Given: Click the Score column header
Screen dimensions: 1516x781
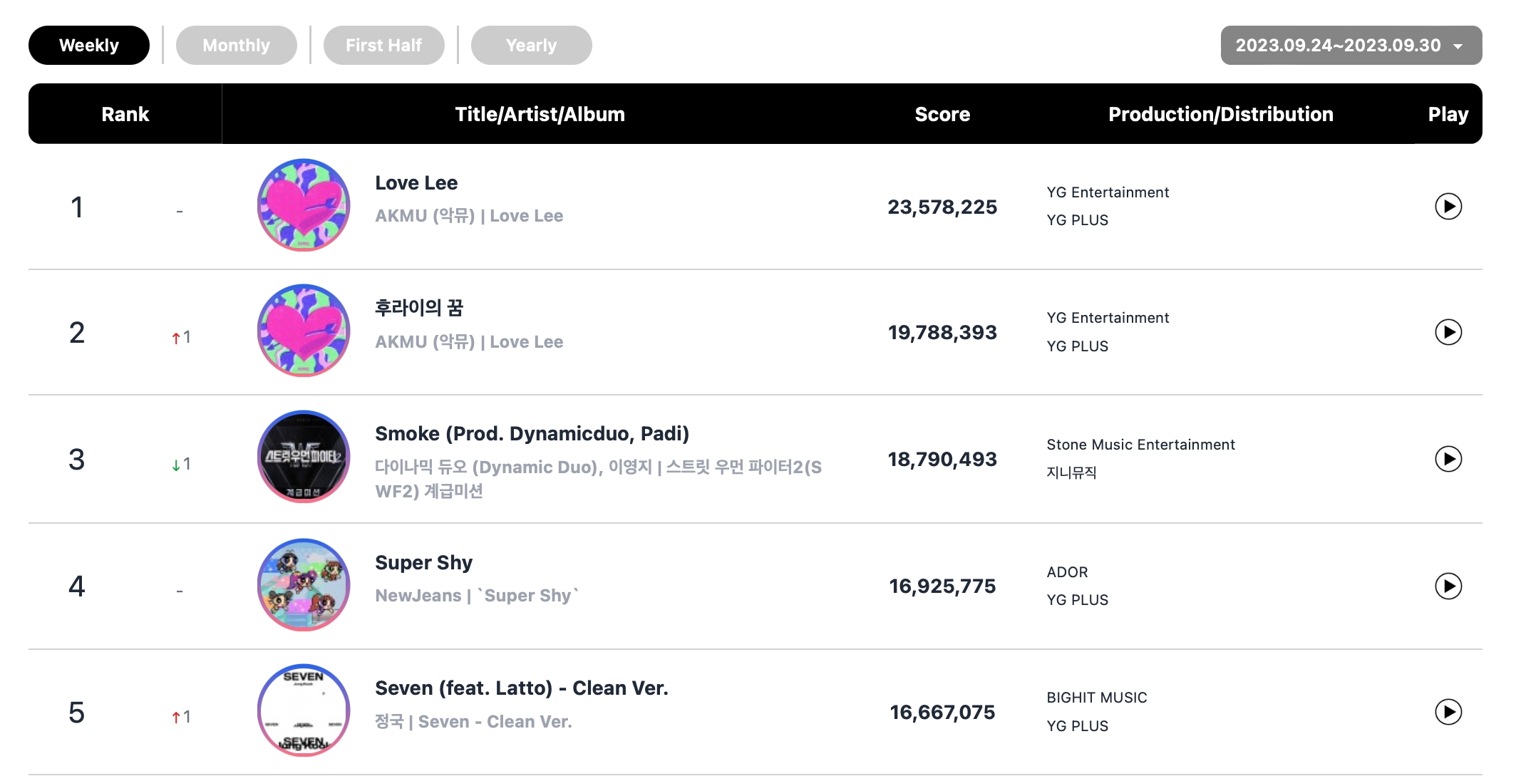Looking at the screenshot, I should pos(942,115).
